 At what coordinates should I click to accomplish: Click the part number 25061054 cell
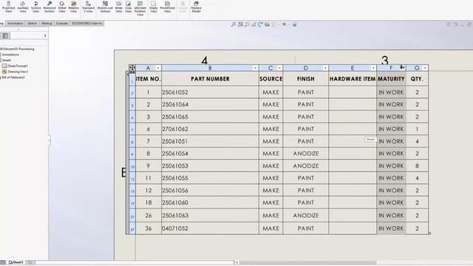point(210,154)
